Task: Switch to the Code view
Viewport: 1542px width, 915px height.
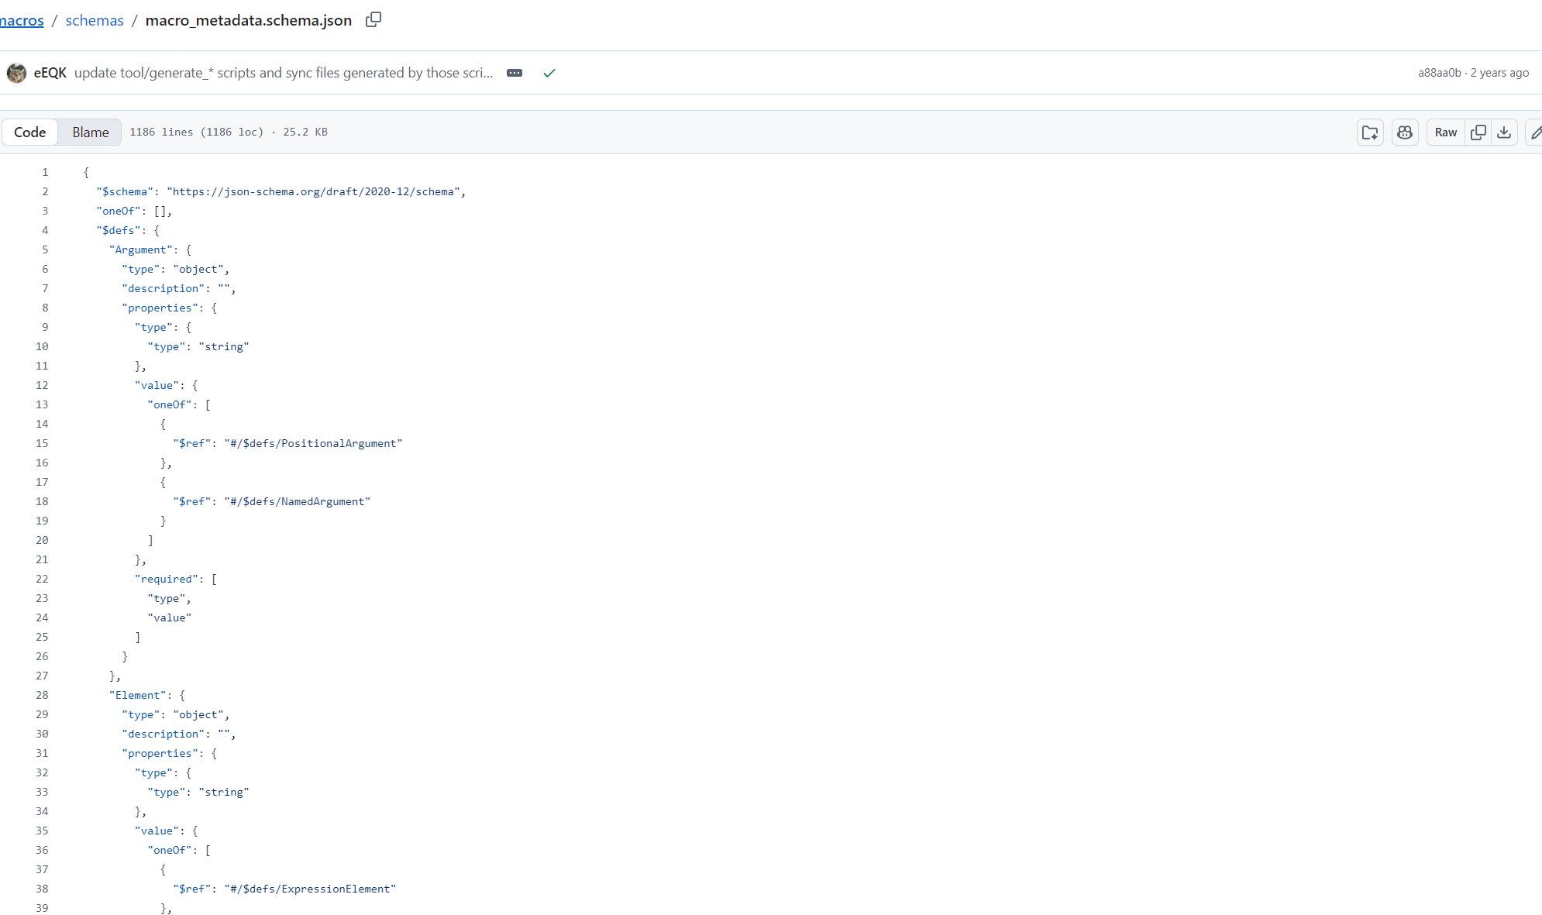Action: tap(30, 132)
